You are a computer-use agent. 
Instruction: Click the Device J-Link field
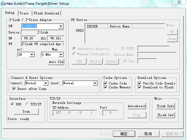(x=43, y=32)
